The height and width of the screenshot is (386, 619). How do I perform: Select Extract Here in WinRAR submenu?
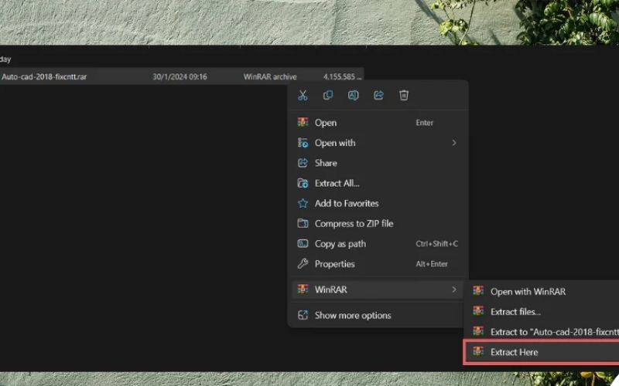(x=542, y=352)
